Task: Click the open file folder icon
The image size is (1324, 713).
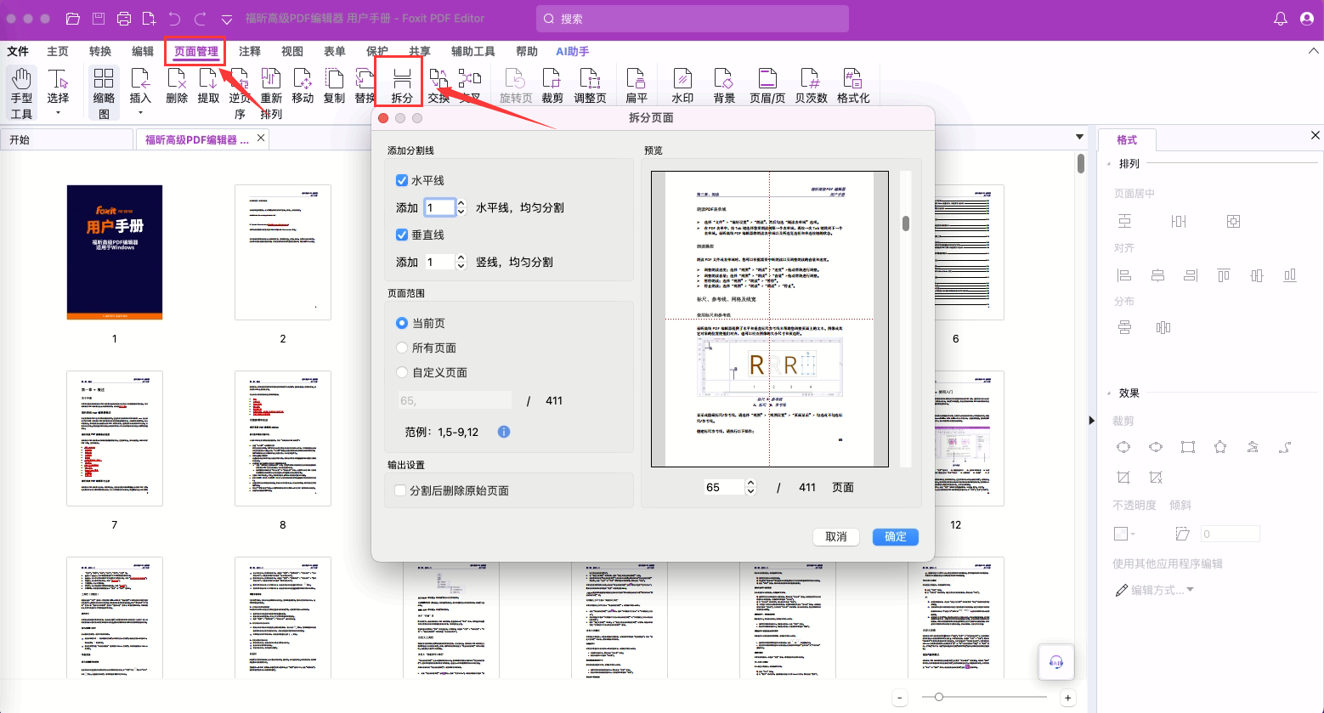Action: click(x=73, y=19)
